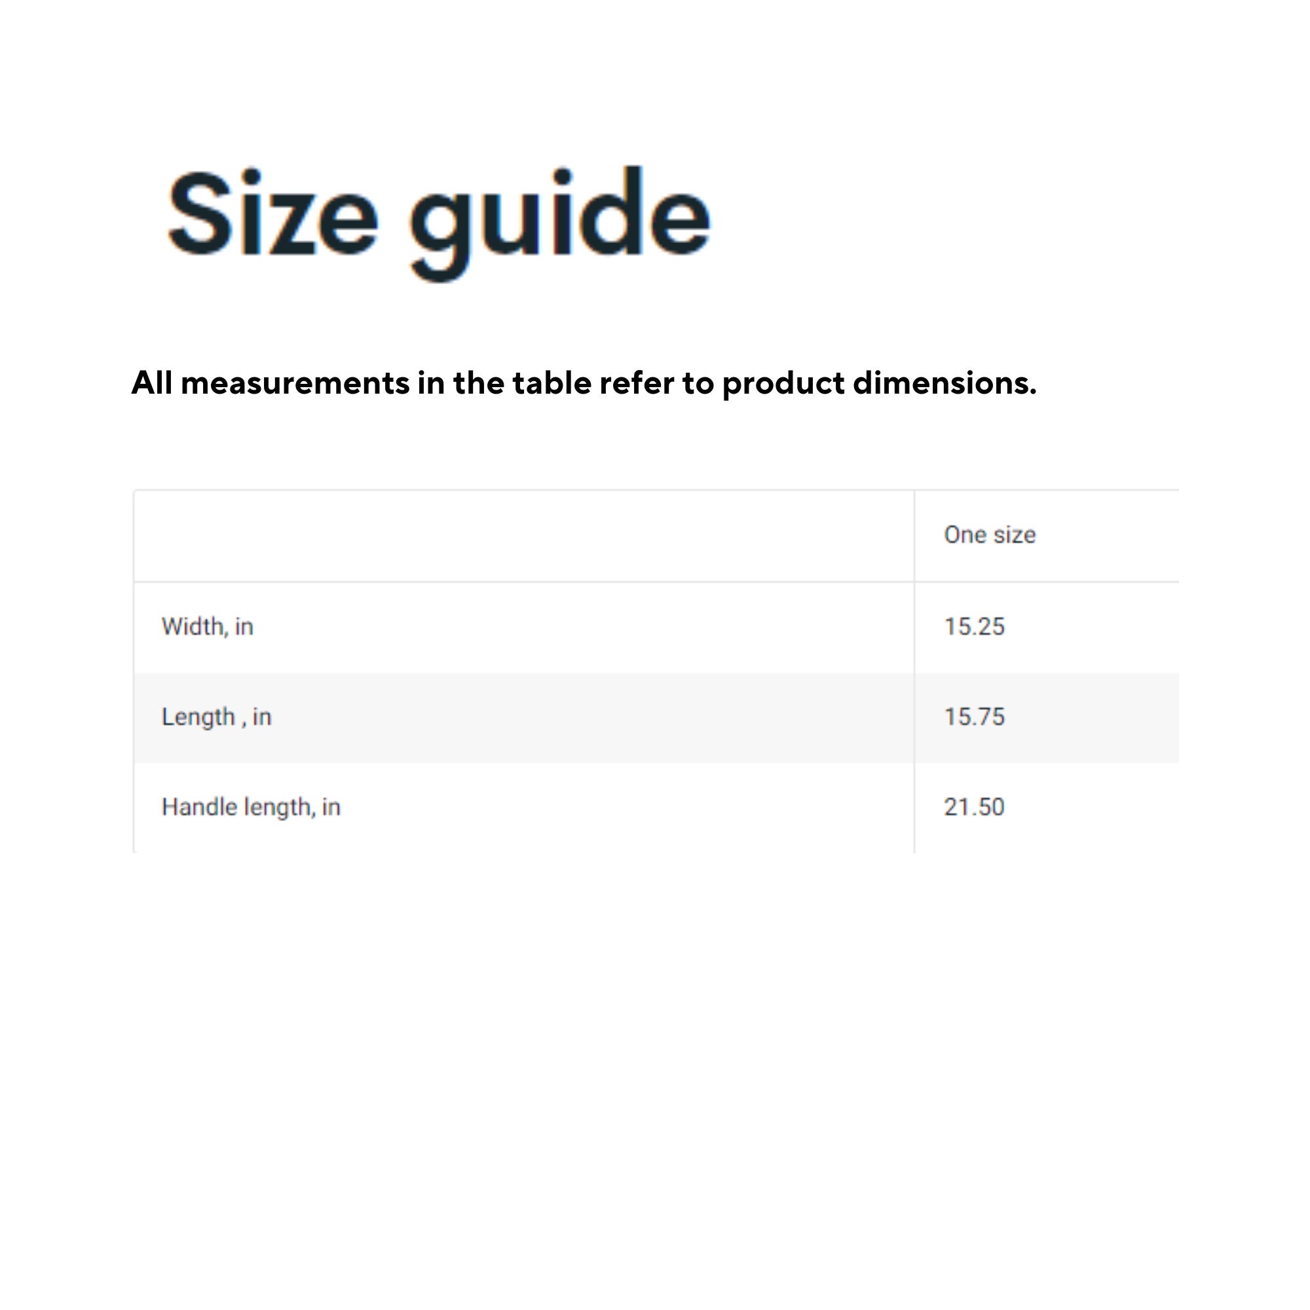Click the measurements description sentence
Viewport: 1310px width, 1310px height.
584,384
